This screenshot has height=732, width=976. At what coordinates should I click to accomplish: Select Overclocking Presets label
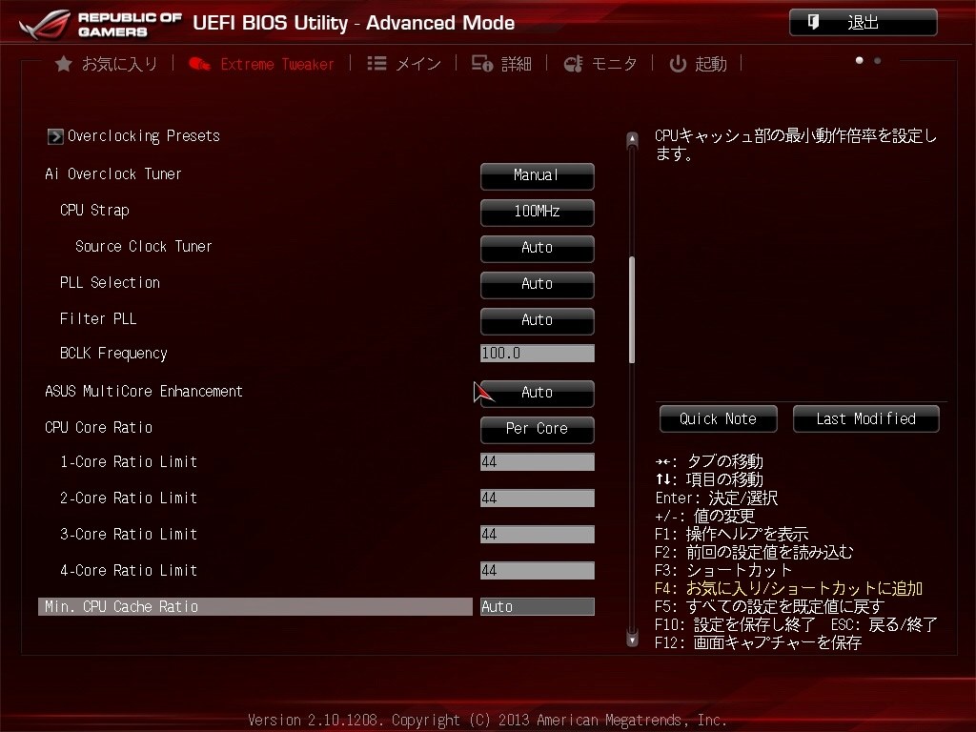pos(143,136)
